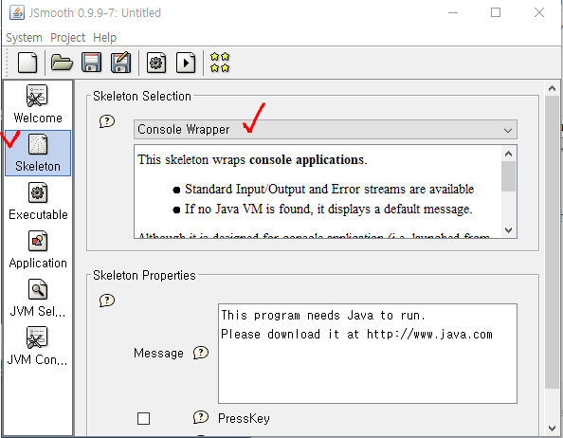This screenshot has height=438, width=563.
Task: Click the help bubble next to Message
Action: [201, 353]
